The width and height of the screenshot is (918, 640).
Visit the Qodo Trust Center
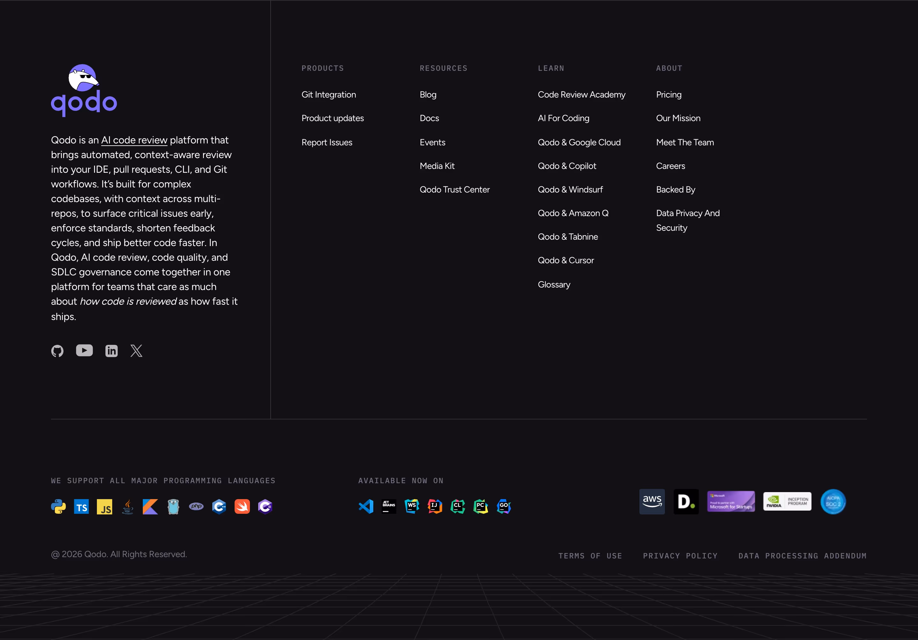(x=455, y=189)
